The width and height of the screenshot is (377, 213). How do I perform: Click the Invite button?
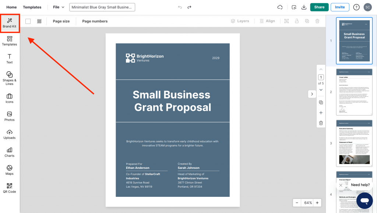340,7
